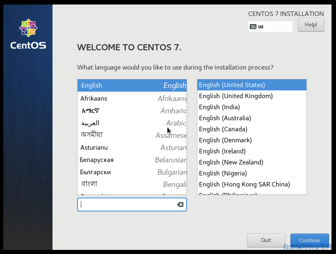
Task: Click the keyboard layout icon
Action: (253, 27)
